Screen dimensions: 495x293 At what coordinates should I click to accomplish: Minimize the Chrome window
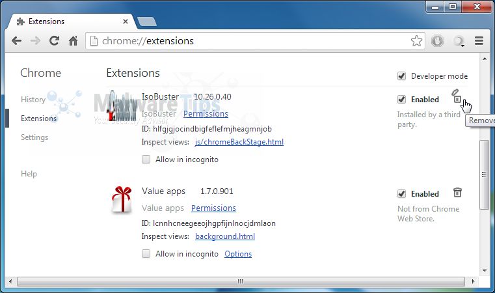435,7
